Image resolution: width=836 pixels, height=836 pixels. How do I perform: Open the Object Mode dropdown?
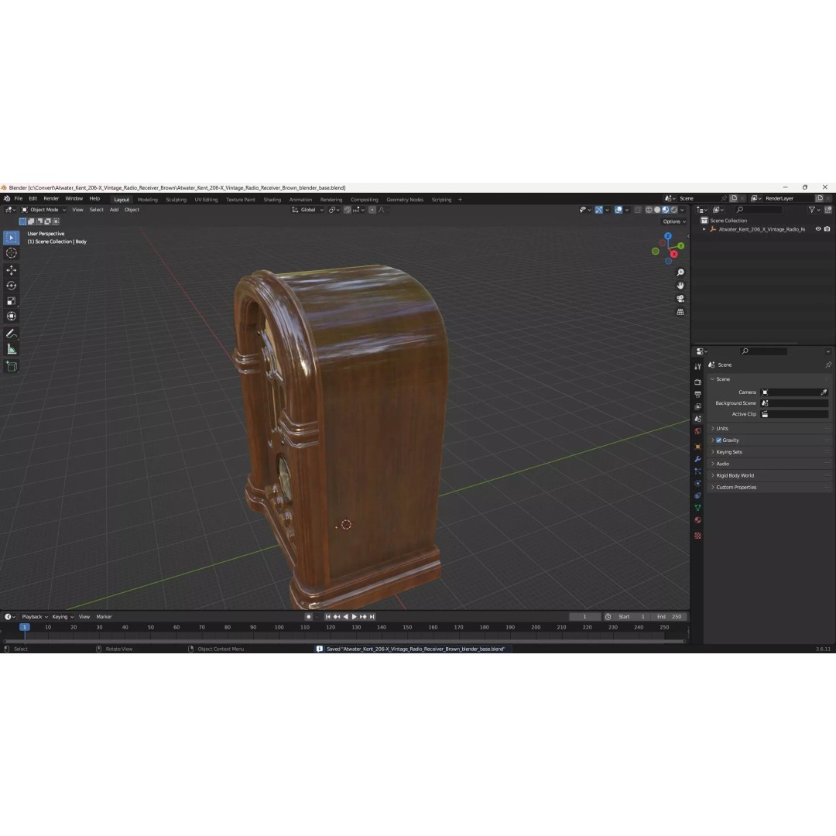43,210
